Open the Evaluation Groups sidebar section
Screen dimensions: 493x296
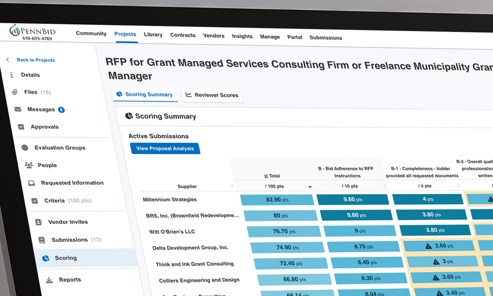[60, 148]
